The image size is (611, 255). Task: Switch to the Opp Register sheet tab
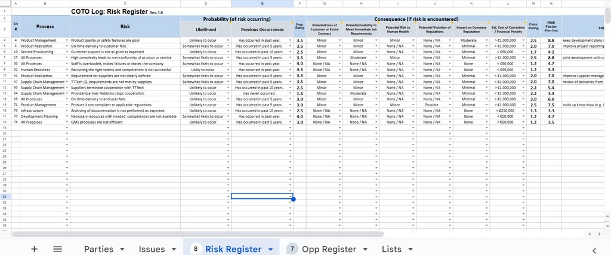[329, 249]
